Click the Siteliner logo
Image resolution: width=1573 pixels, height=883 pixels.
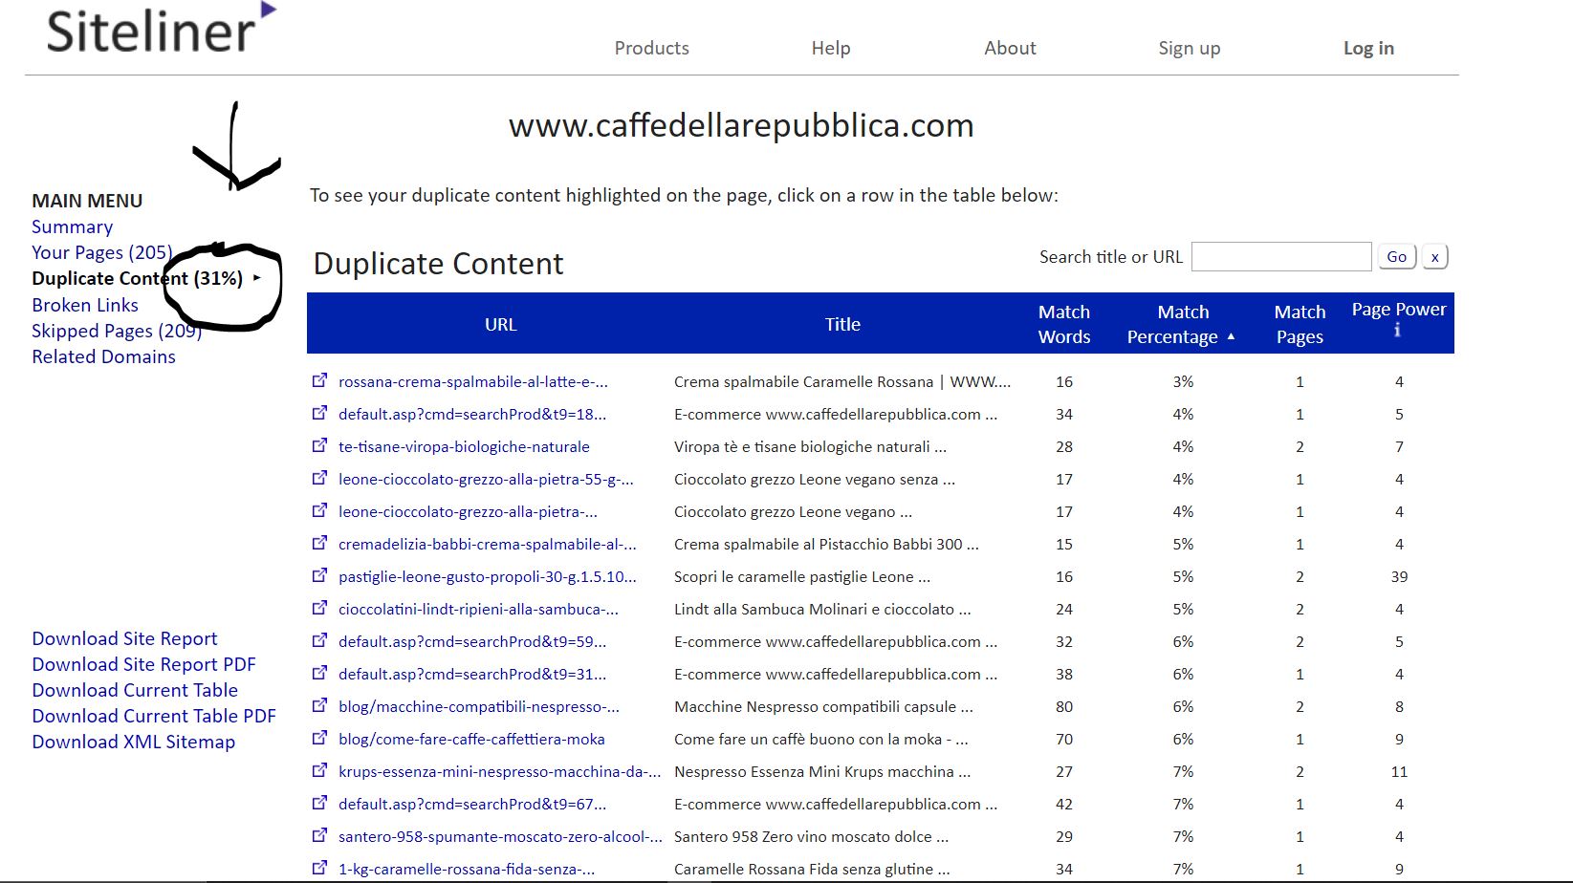point(162,29)
